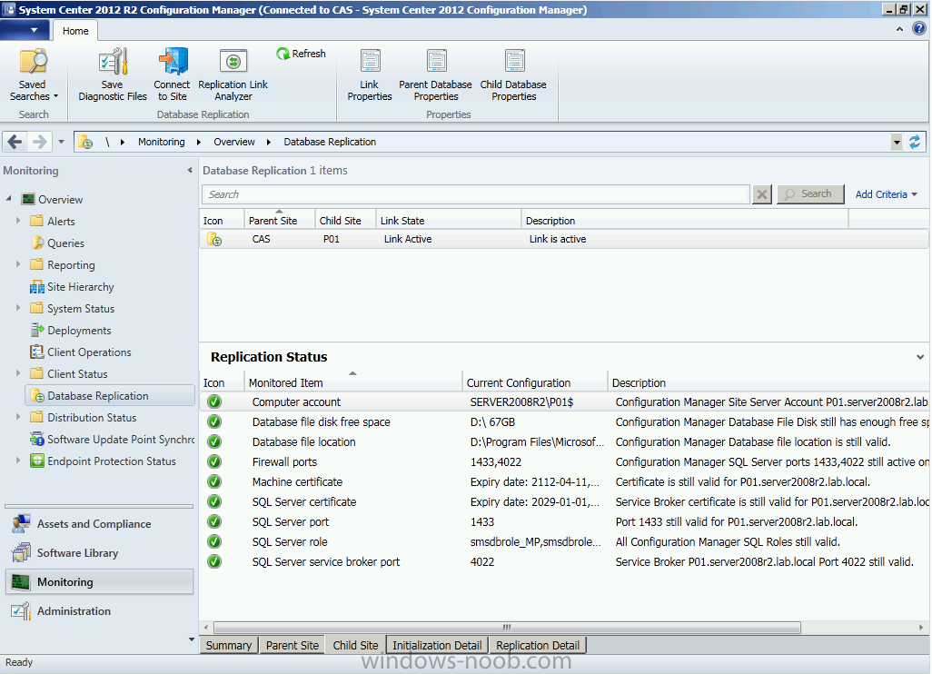Switch to the Initialization Detail tab

[437, 646]
